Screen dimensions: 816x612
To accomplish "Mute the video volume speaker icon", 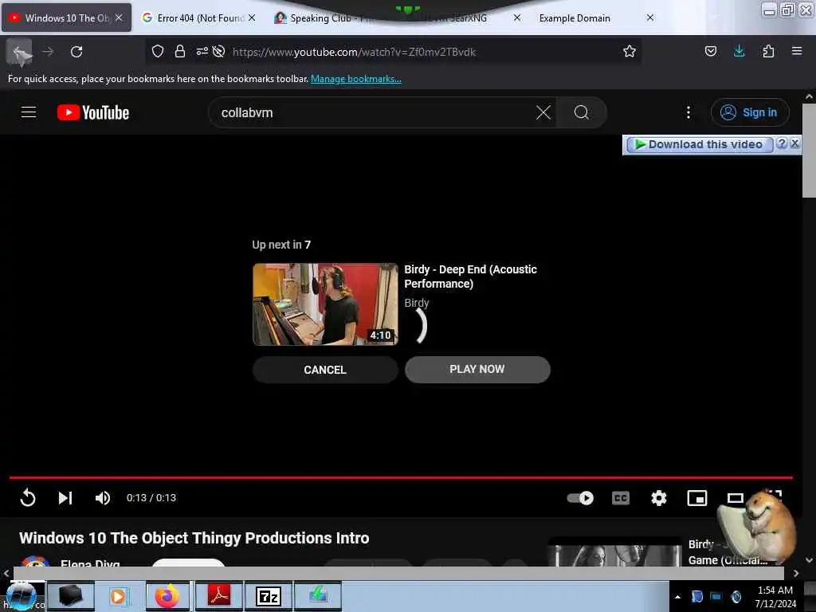I will (x=103, y=498).
